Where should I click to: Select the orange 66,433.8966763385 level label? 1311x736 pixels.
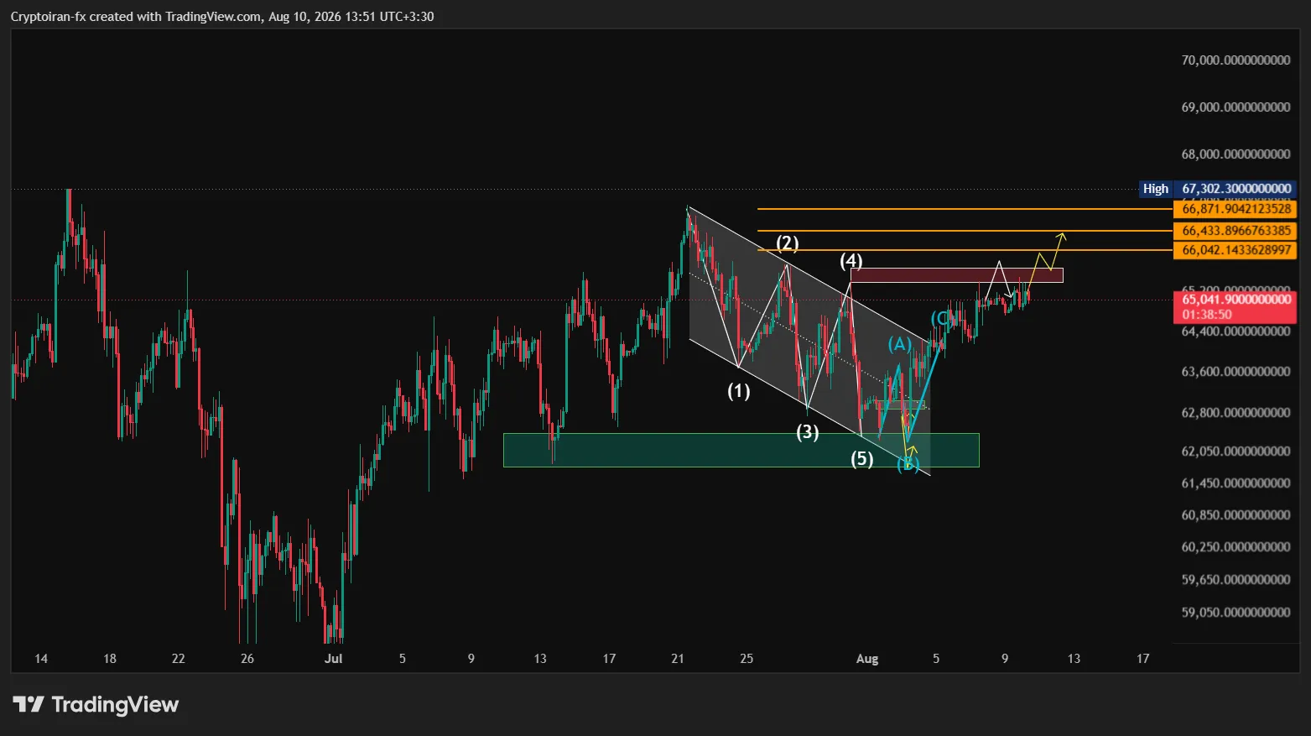pos(1236,231)
